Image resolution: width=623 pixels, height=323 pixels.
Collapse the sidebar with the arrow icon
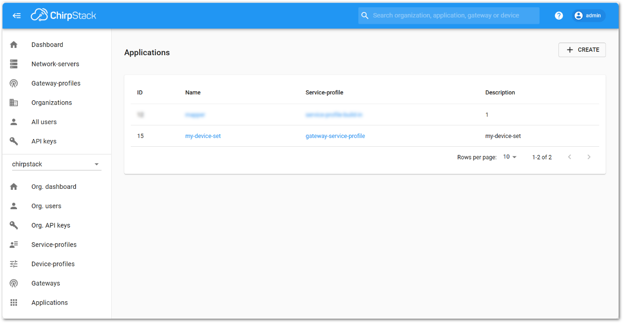[x=17, y=15]
